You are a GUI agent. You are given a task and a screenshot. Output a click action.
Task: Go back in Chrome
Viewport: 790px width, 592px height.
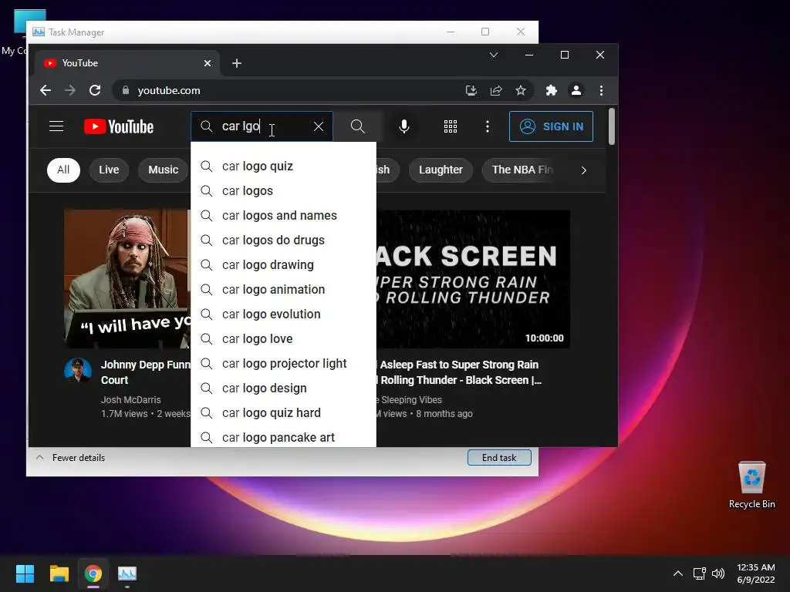tap(46, 91)
